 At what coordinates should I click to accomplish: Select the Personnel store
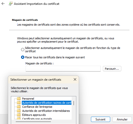pyautogui.click(x=28, y=99)
